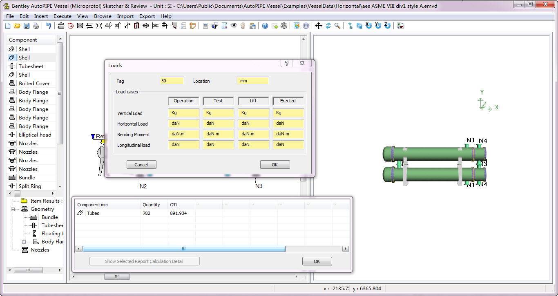Click the eye view icon in toolbar

pyautogui.click(x=234, y=26)
